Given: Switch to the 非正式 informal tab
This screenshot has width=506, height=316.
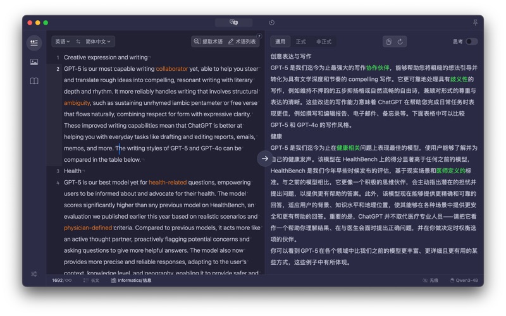Looking at the screenshot, I should pos(323,42).
